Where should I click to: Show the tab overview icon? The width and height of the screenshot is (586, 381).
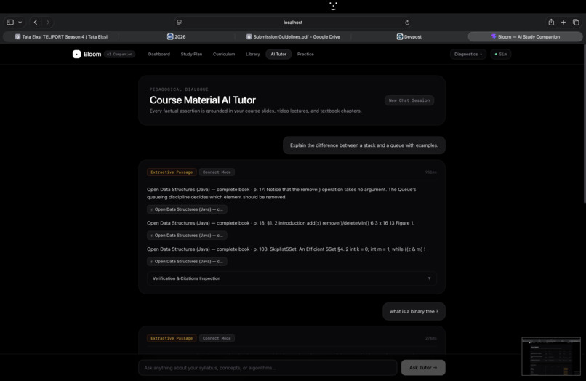[576, 23]
